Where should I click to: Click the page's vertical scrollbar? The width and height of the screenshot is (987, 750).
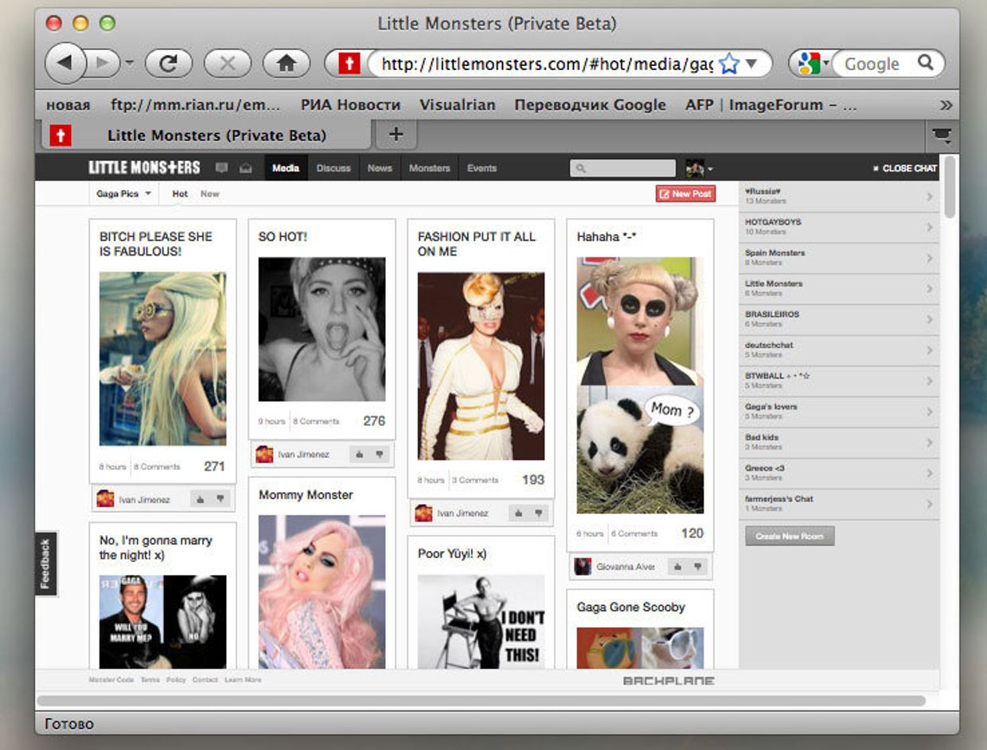(950, 187)
